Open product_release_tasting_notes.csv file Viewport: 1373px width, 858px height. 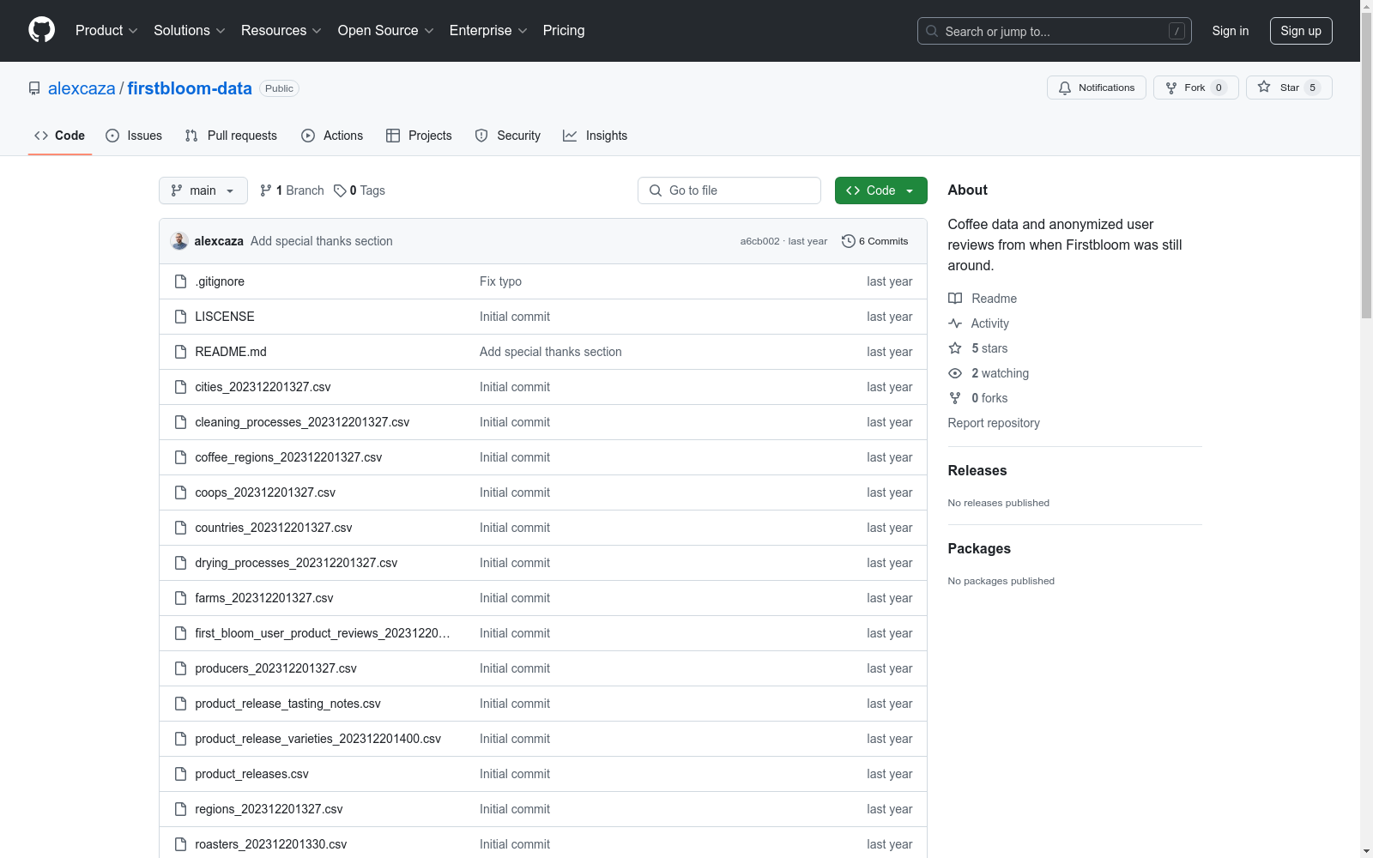click(287, 704)
